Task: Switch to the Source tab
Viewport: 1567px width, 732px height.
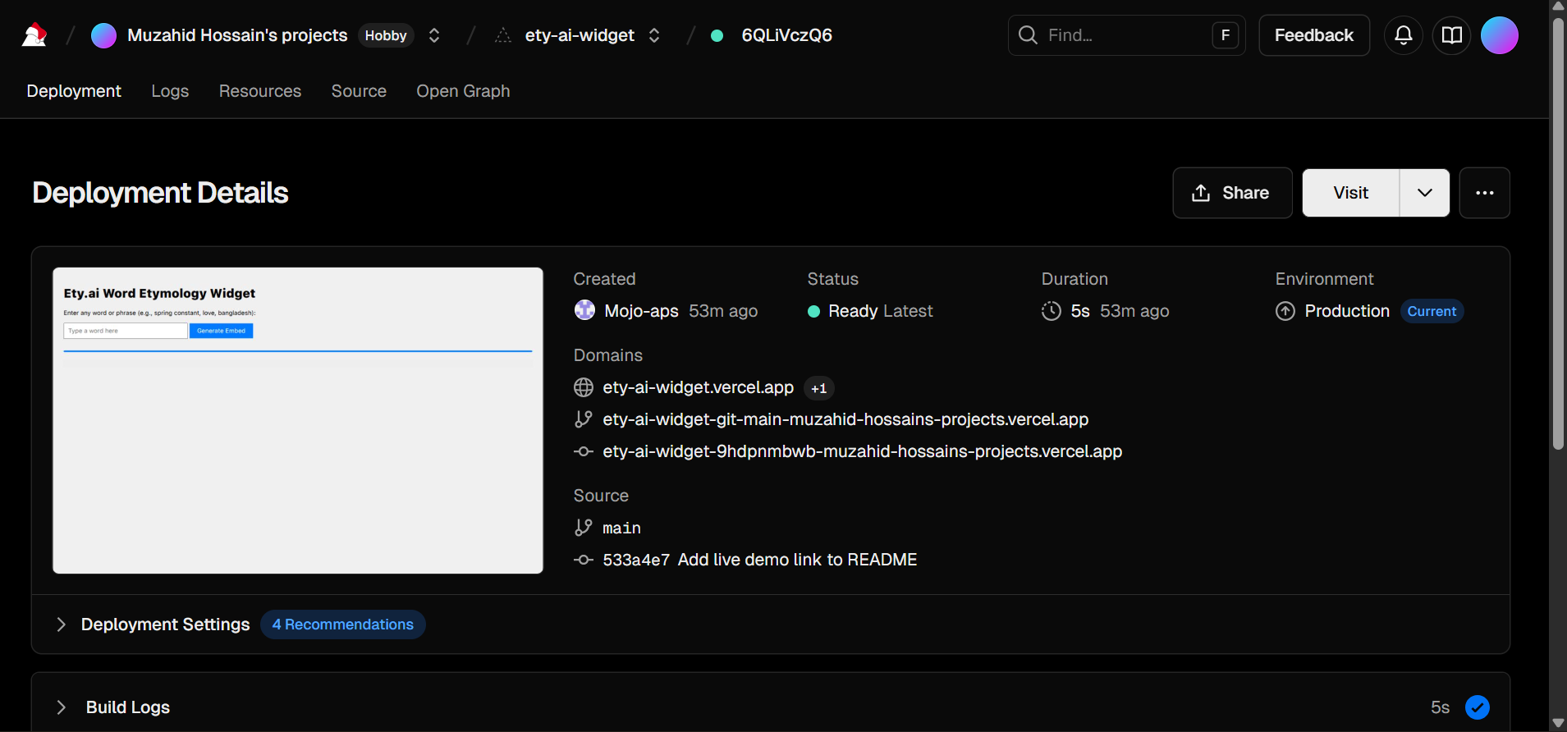Action: 359,91
